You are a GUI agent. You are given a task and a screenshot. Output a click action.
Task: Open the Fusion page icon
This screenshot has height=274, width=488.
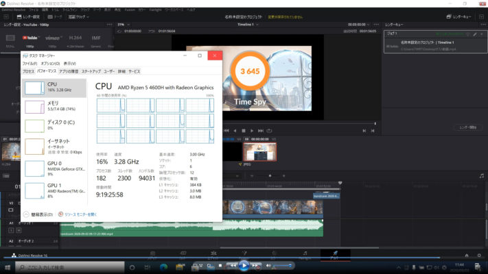(x=244, y=253)
